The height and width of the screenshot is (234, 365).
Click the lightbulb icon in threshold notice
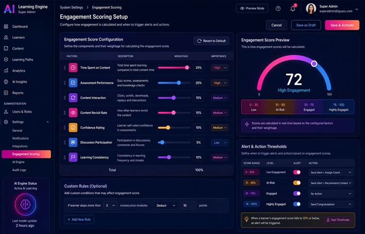pyautogui.click(x=246, y=219)
